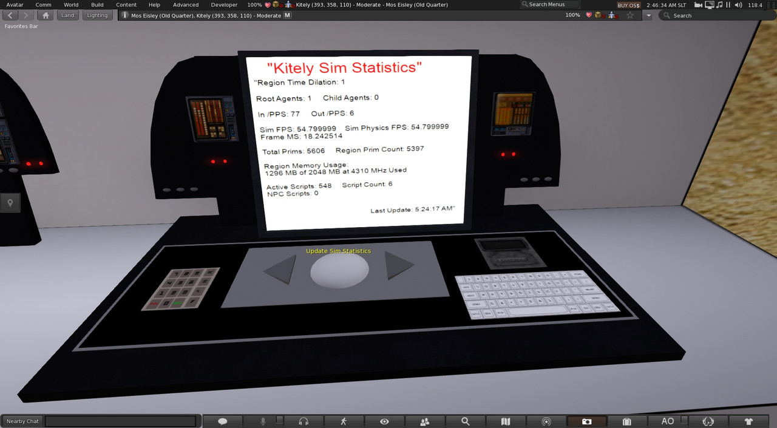
Task: Click the location info 'i' icon
Action: [125, 15]
